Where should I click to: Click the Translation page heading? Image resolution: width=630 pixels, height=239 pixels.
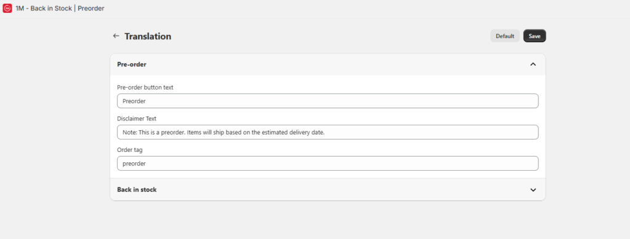click(148, 36)
